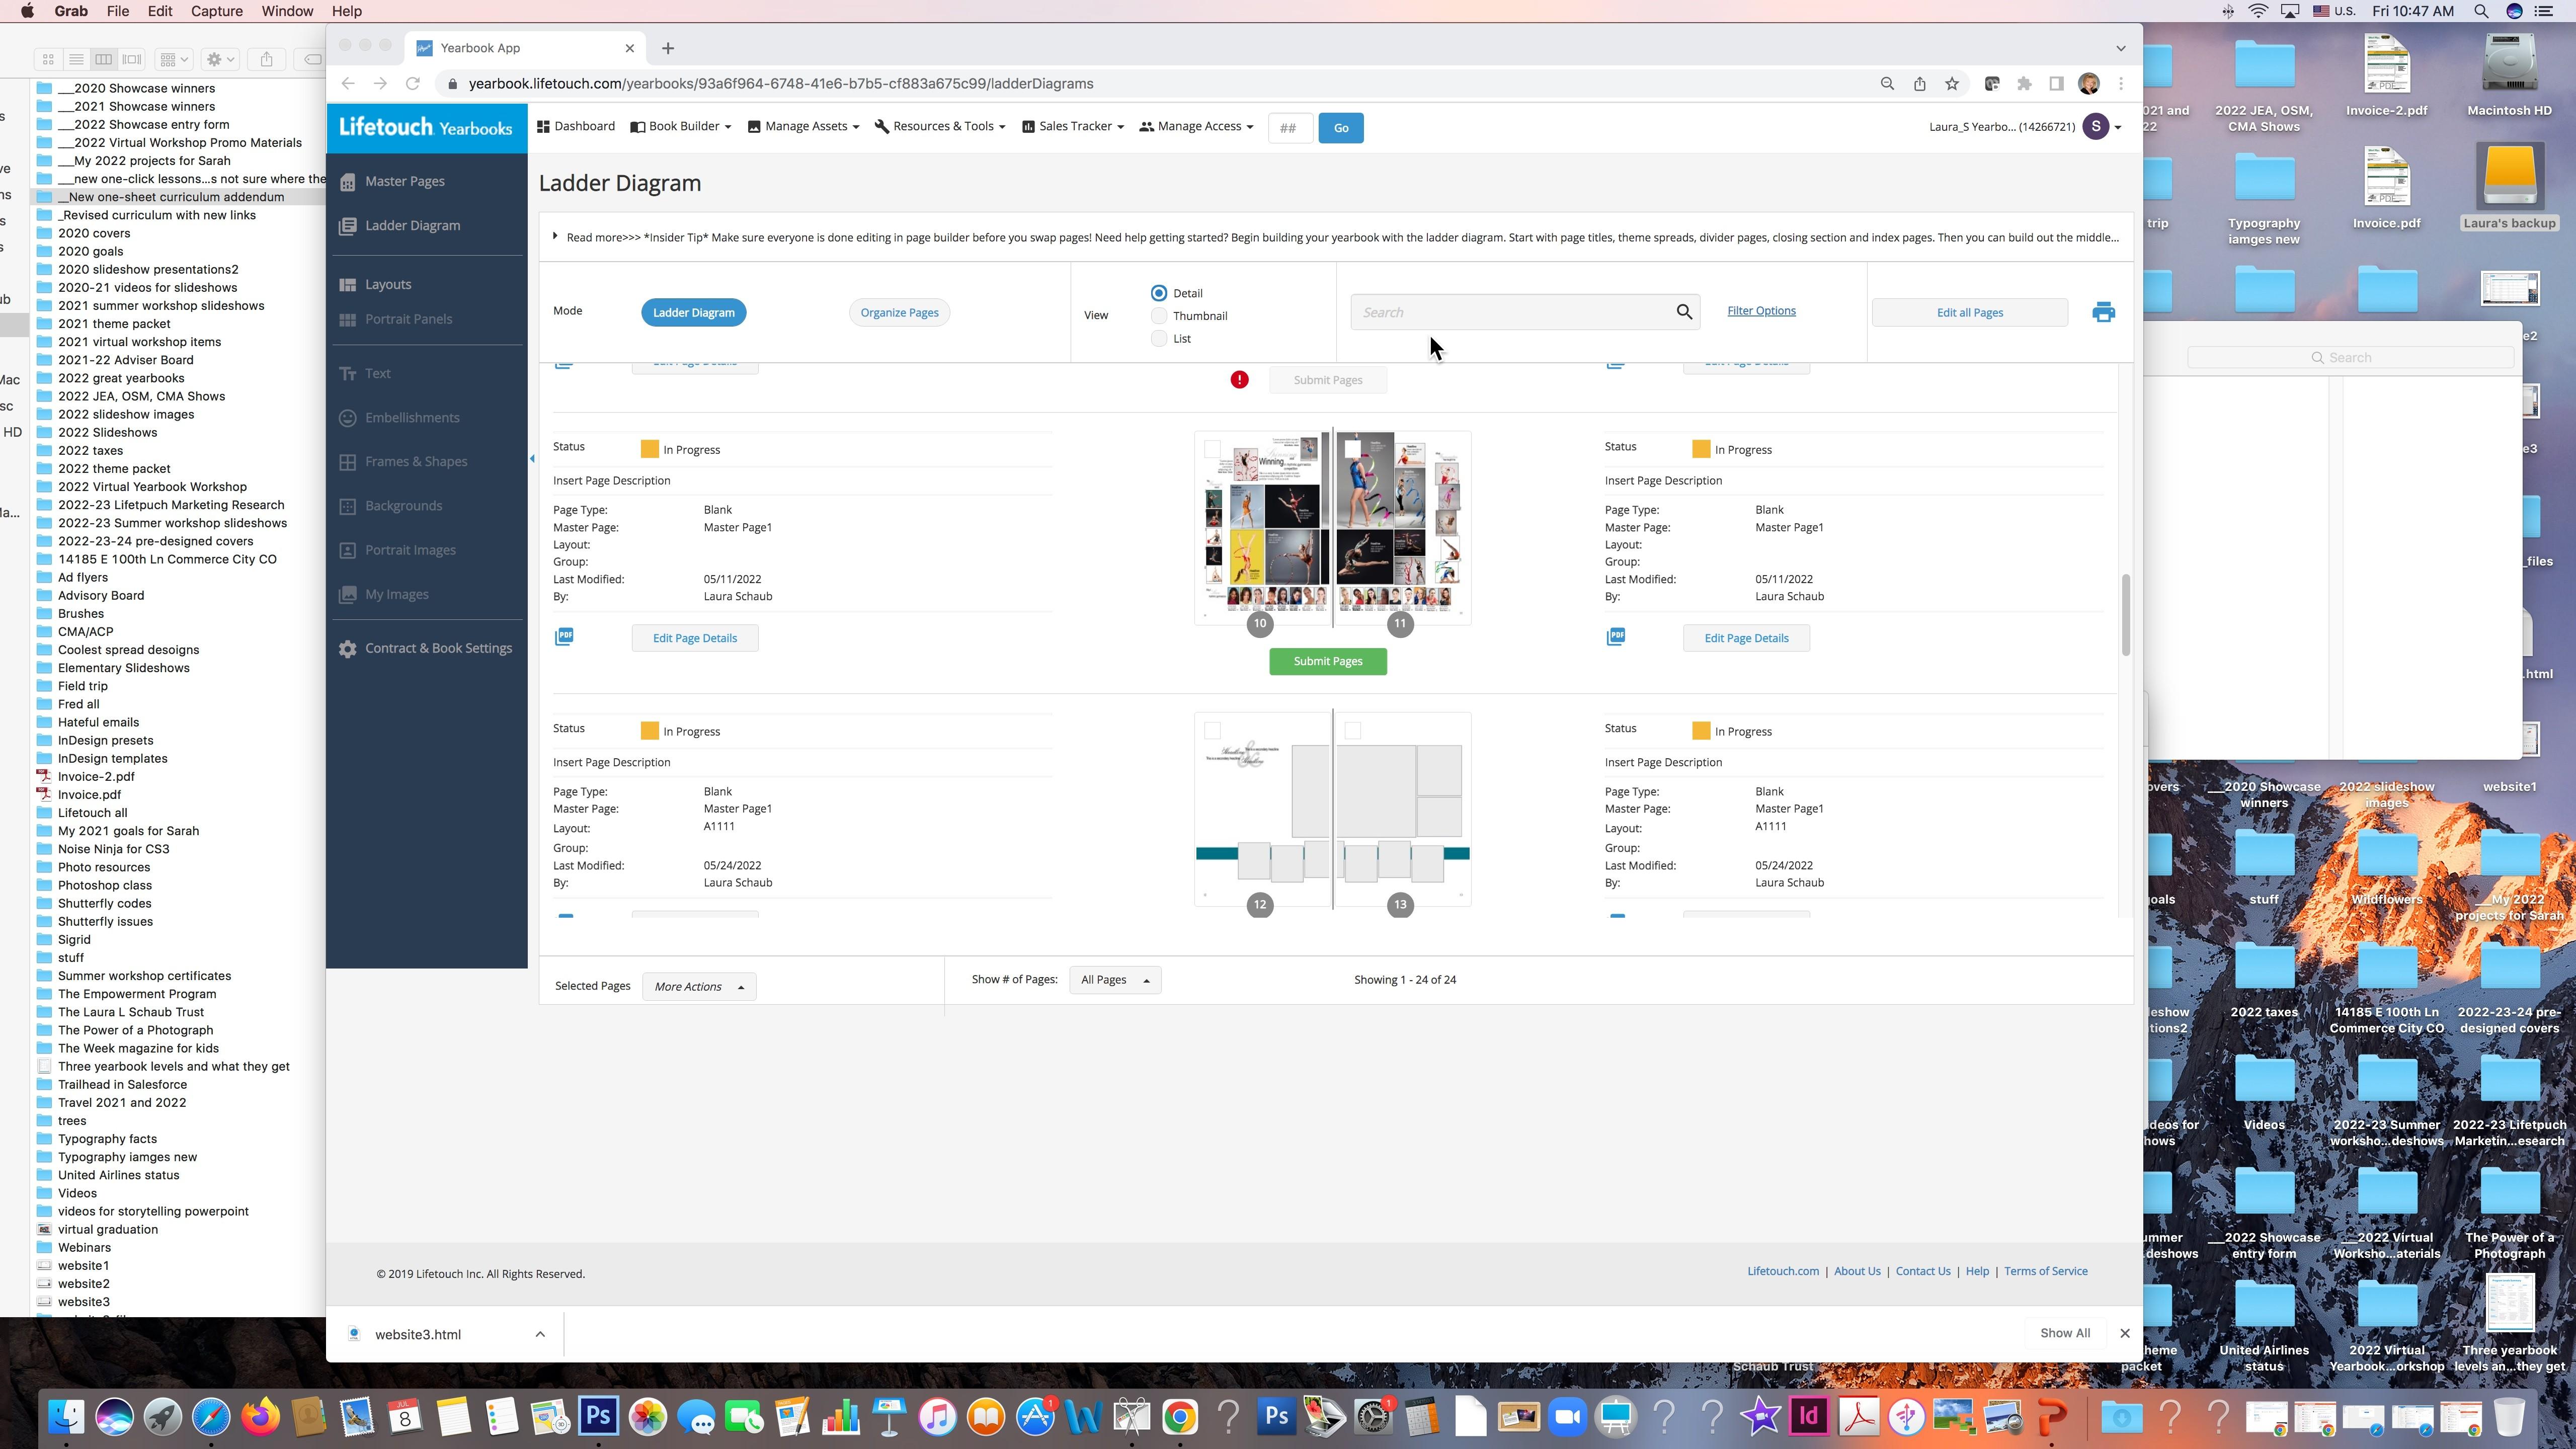Open Backgrounds panel icon
This screenshot has width=2576, height=1449.
click(x=348, y=506)
